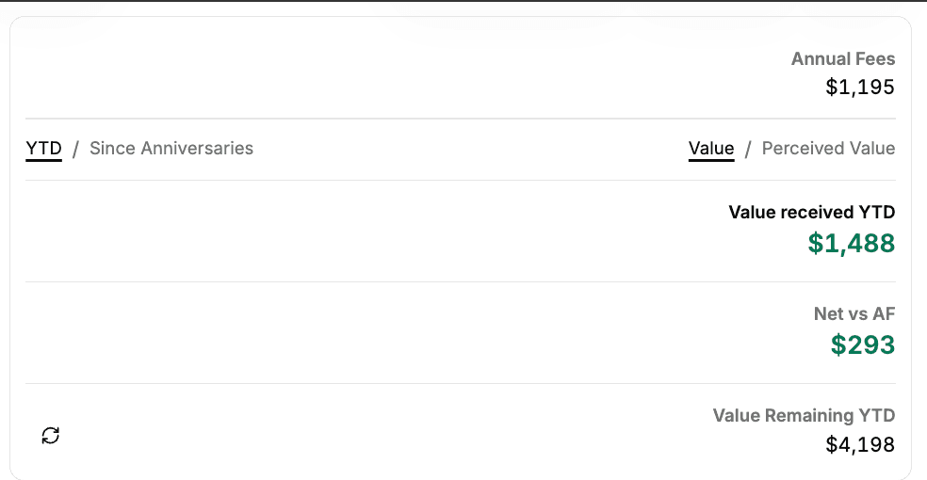Click the divider line above Value received YTD
927x480 pixels.
[x=460, y=180]
